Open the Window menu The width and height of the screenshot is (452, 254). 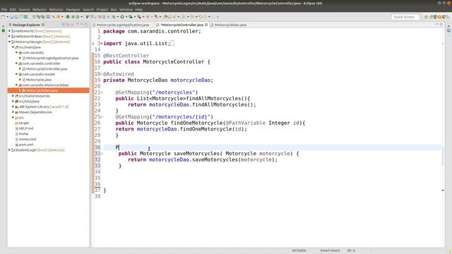[x=126, y=9]
